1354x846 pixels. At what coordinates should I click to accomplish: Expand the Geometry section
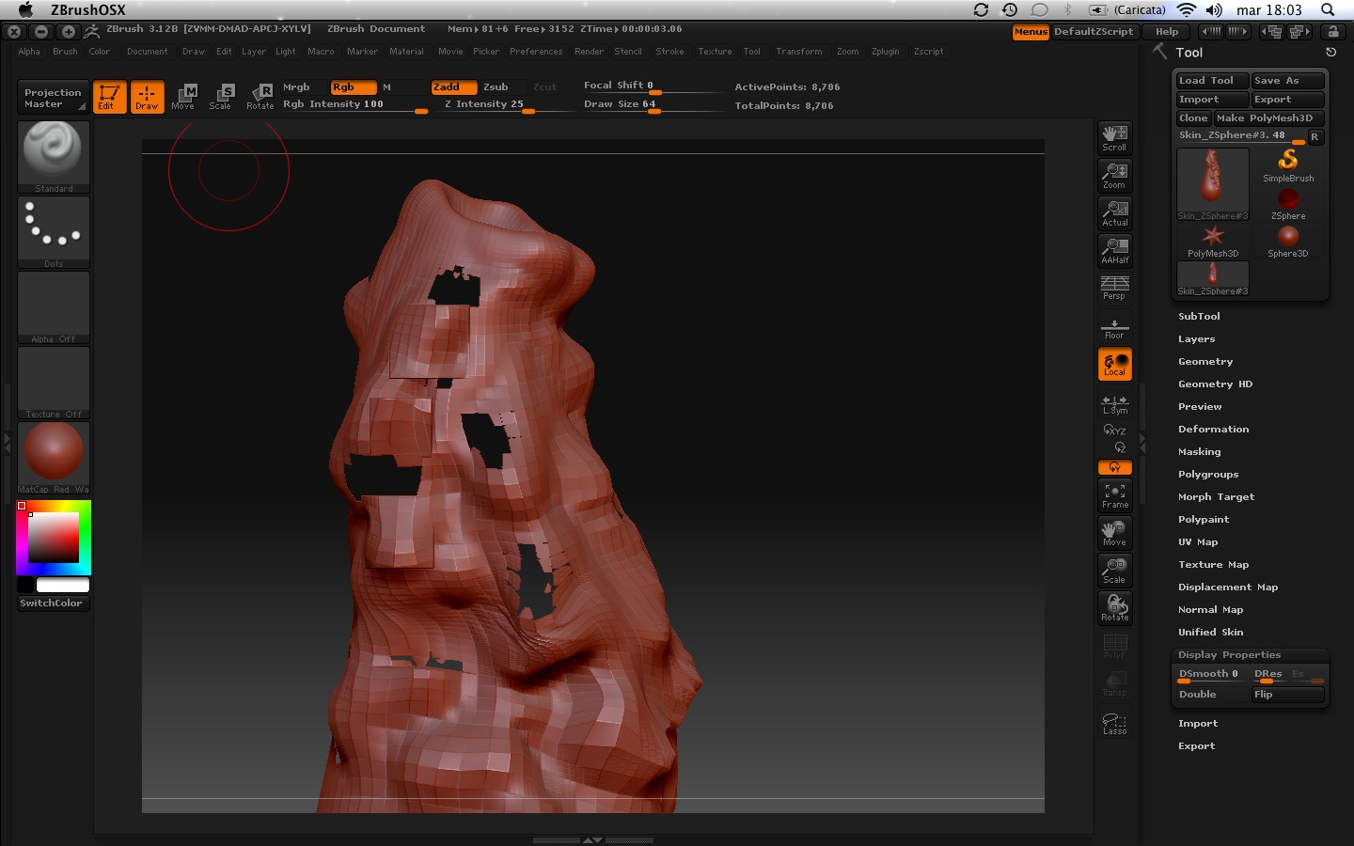[1205, 362]
